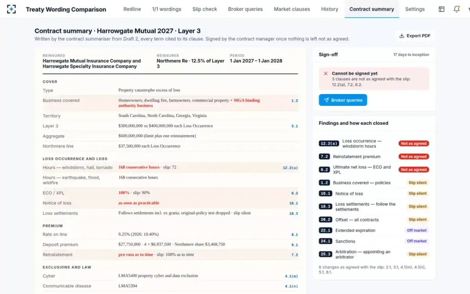
Task: Click the "168 consecutive hours · slip: 72" value
Action: (x=147, y=167)
